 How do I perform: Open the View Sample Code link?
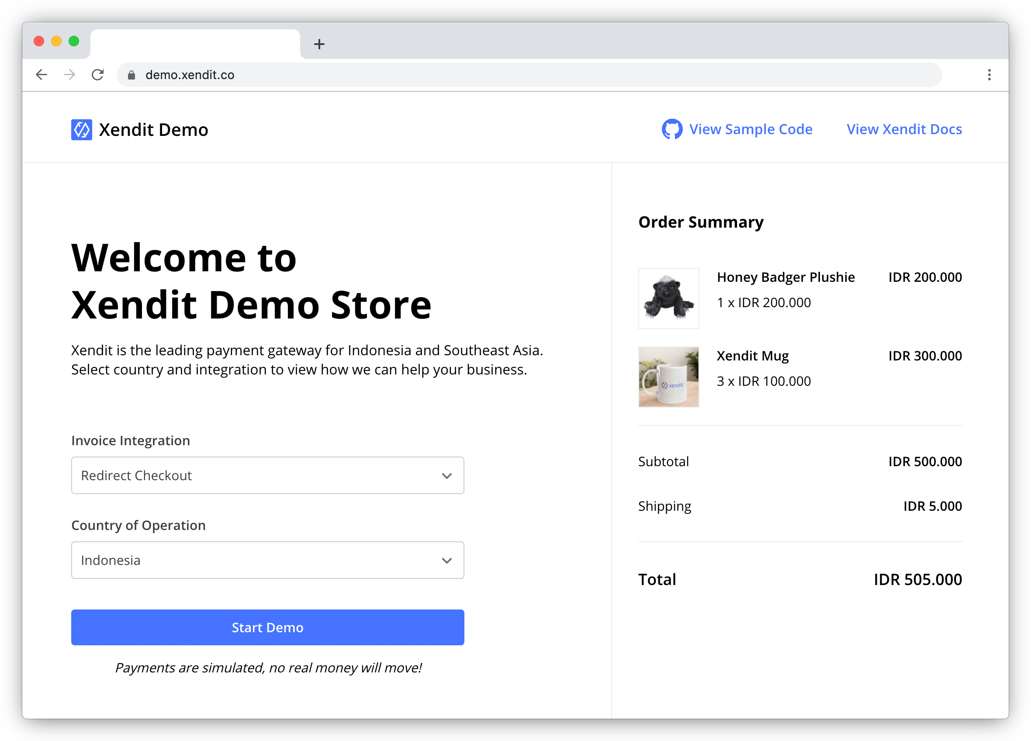pos(751,129)
